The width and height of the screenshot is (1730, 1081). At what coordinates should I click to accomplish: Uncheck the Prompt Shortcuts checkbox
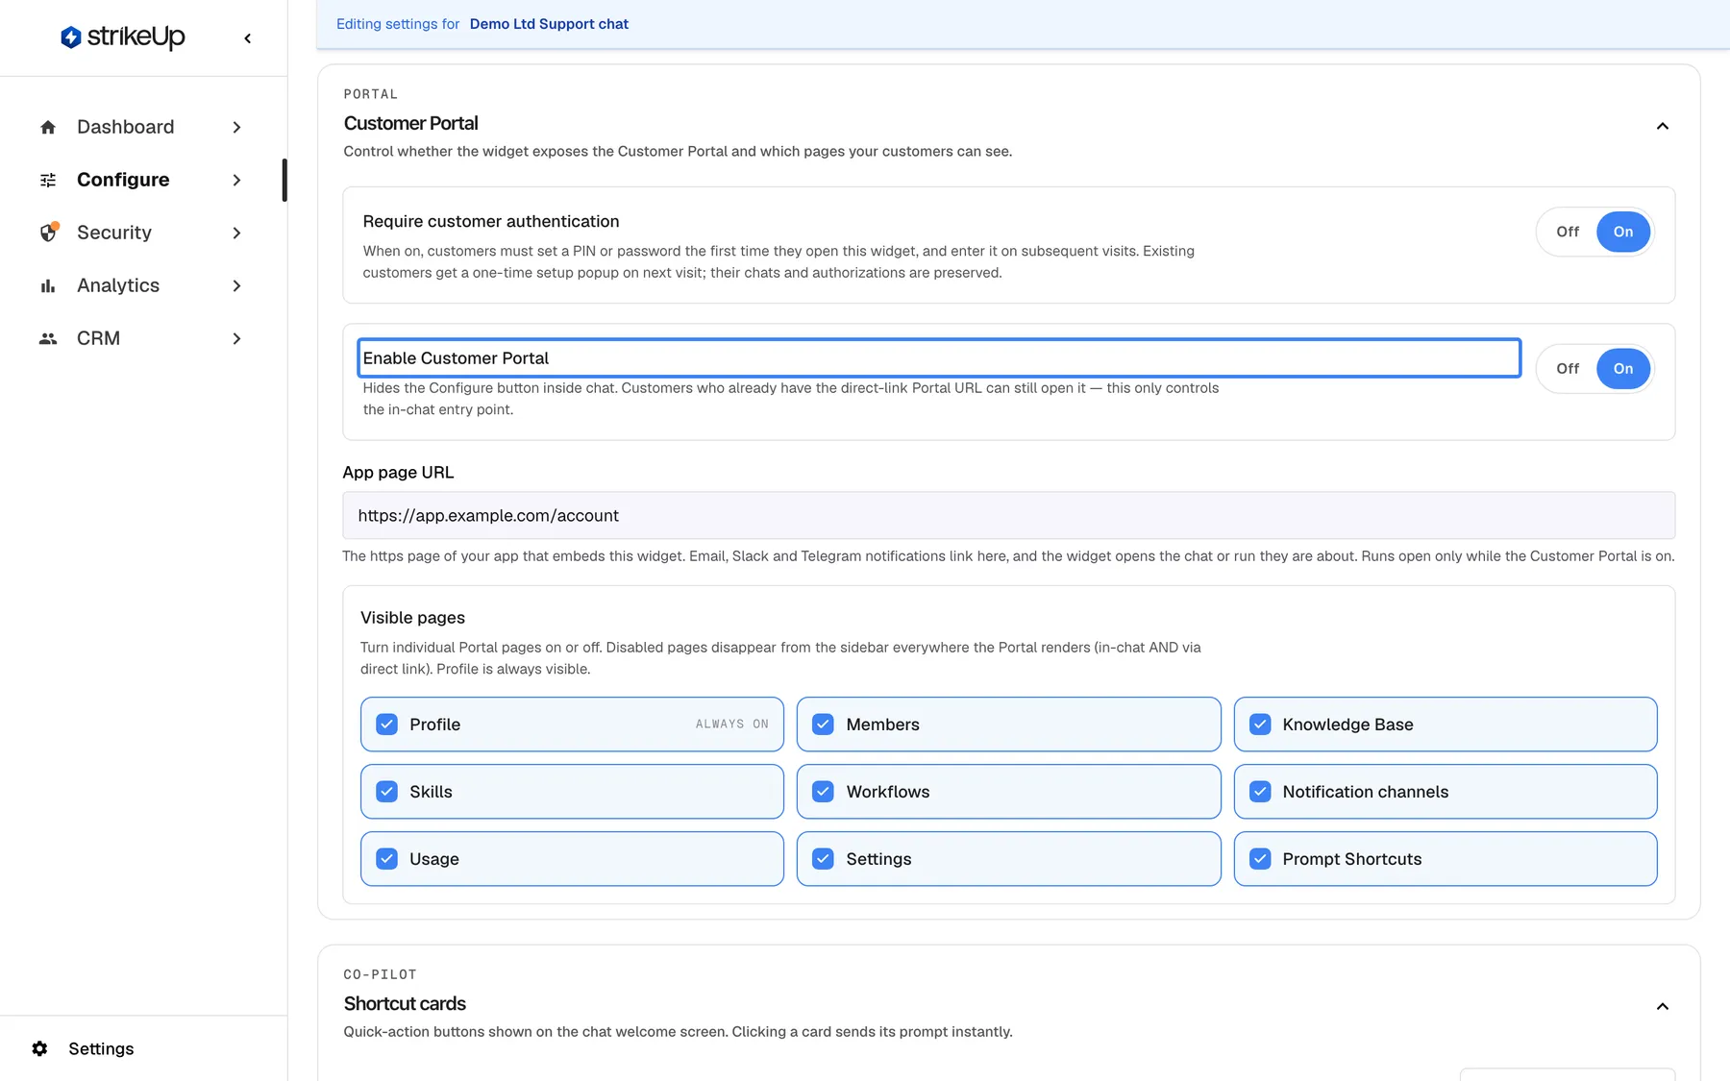(x=1260, y=859)
